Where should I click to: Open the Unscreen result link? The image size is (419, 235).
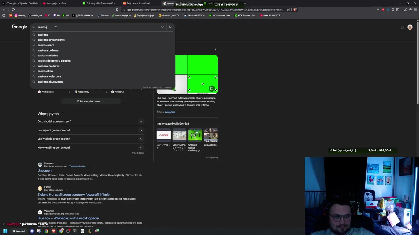45,171
